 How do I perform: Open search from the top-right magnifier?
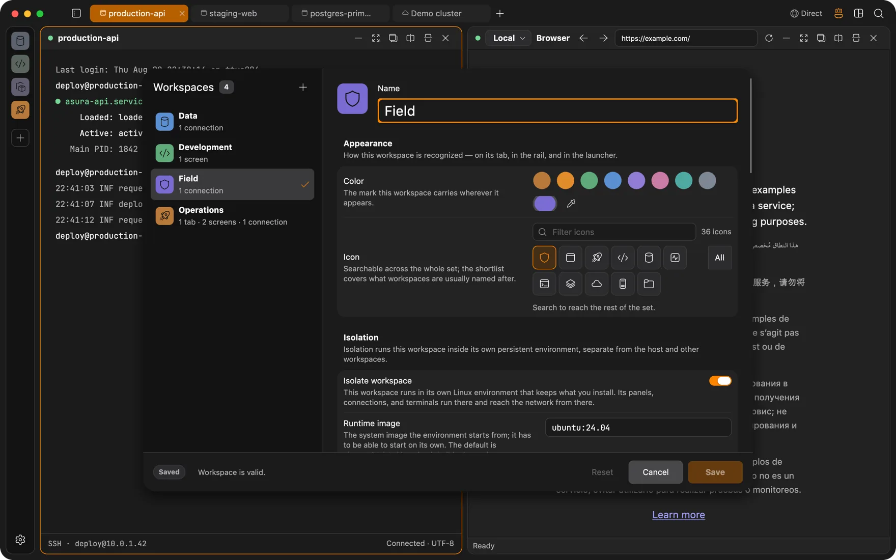[x=879, y=13]
